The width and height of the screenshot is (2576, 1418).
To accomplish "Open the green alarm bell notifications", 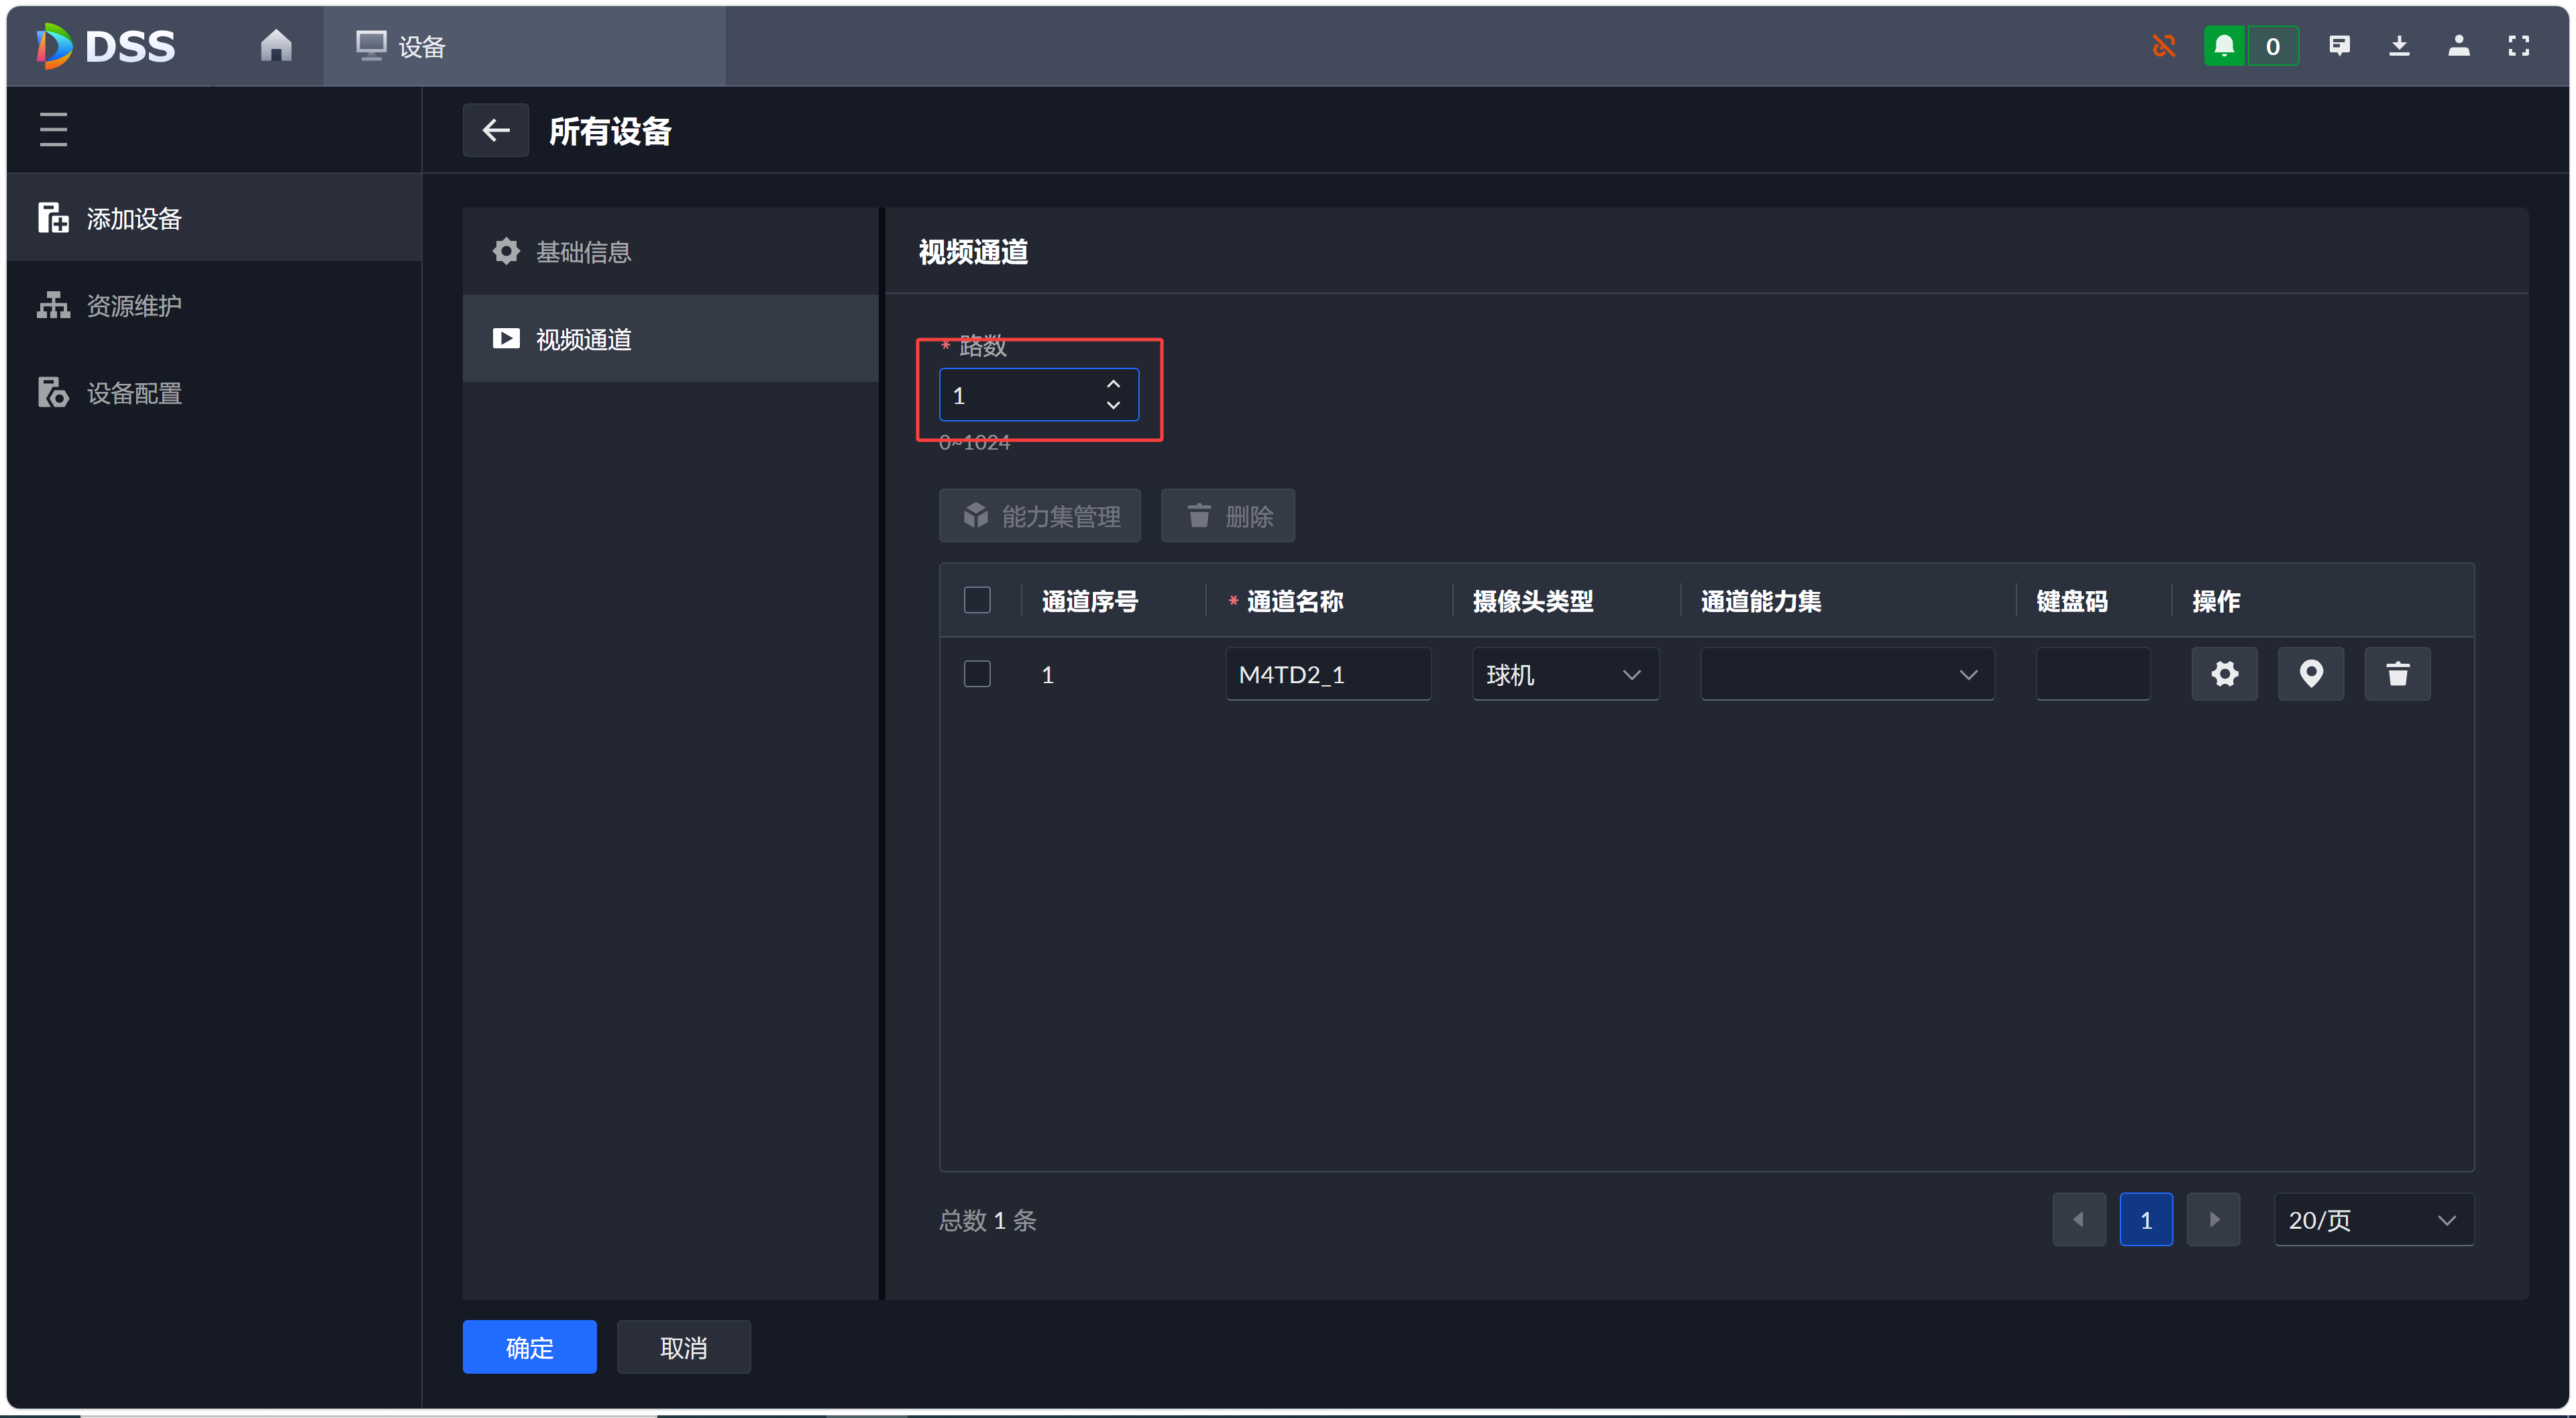I will [x=2224, y=46].
